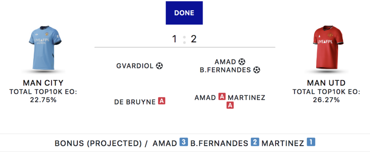Click the blue DONE button
Screen dimensions: 370x152
(184, 13)
